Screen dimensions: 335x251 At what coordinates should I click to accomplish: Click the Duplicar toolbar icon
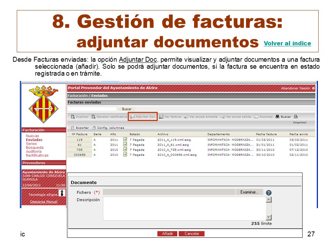tap(73, 117)
